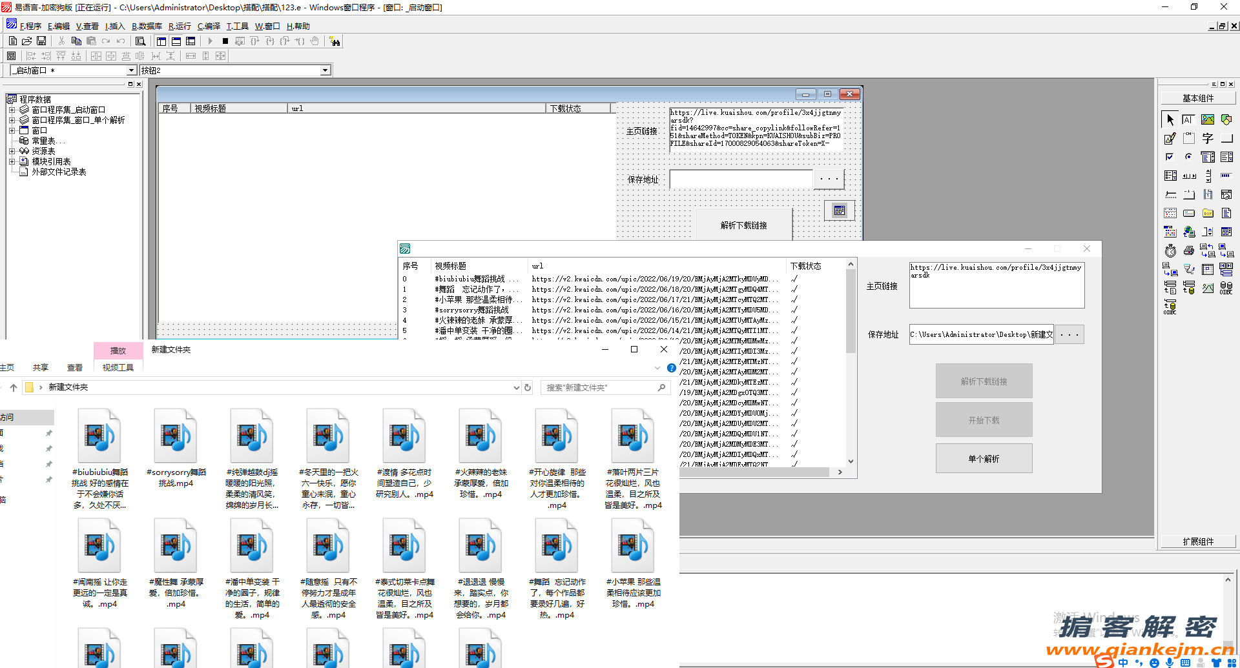Open the F.程序 menu
This screenshot has height=668, width=1240.
pyautogui.click(x=30, y=26)
